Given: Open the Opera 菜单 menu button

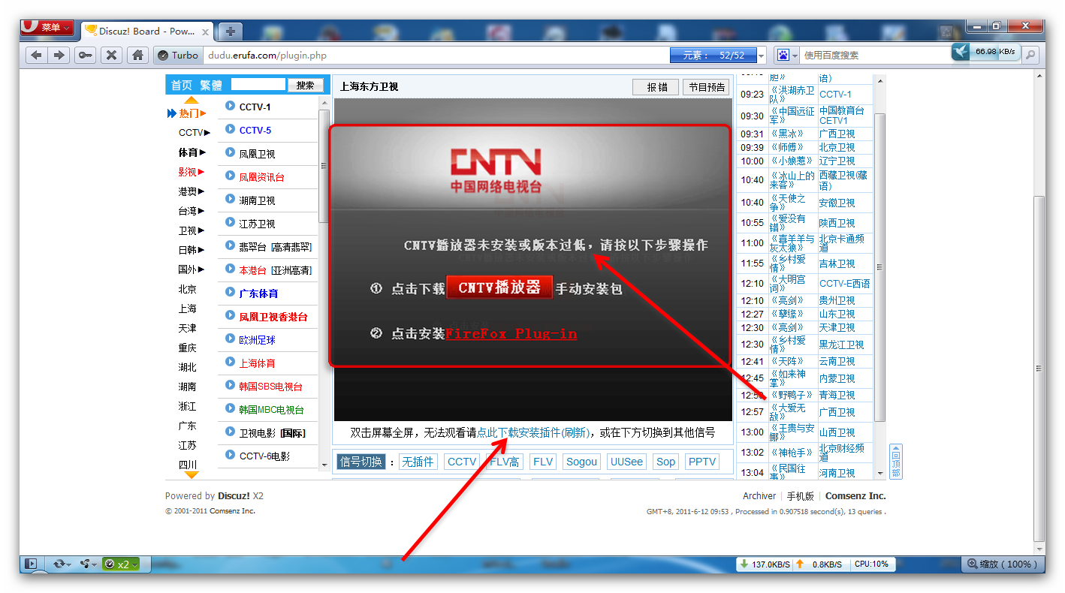Looking at the screenshot, I should point(47,28).
